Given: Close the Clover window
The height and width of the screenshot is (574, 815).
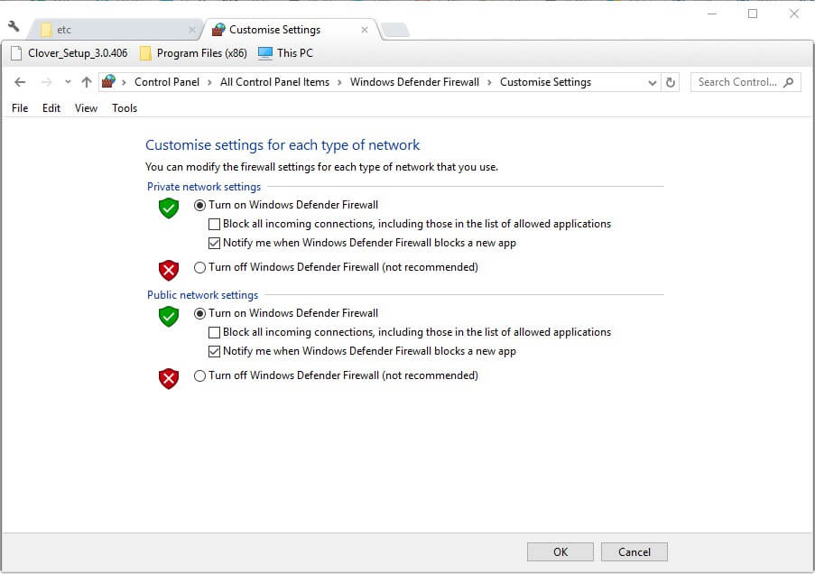Looking at the screenshot, I should coord(793,14).
